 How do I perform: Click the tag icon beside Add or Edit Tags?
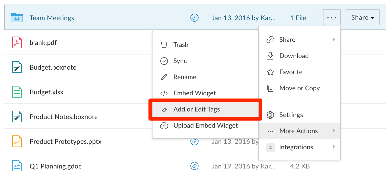point(164,110)
